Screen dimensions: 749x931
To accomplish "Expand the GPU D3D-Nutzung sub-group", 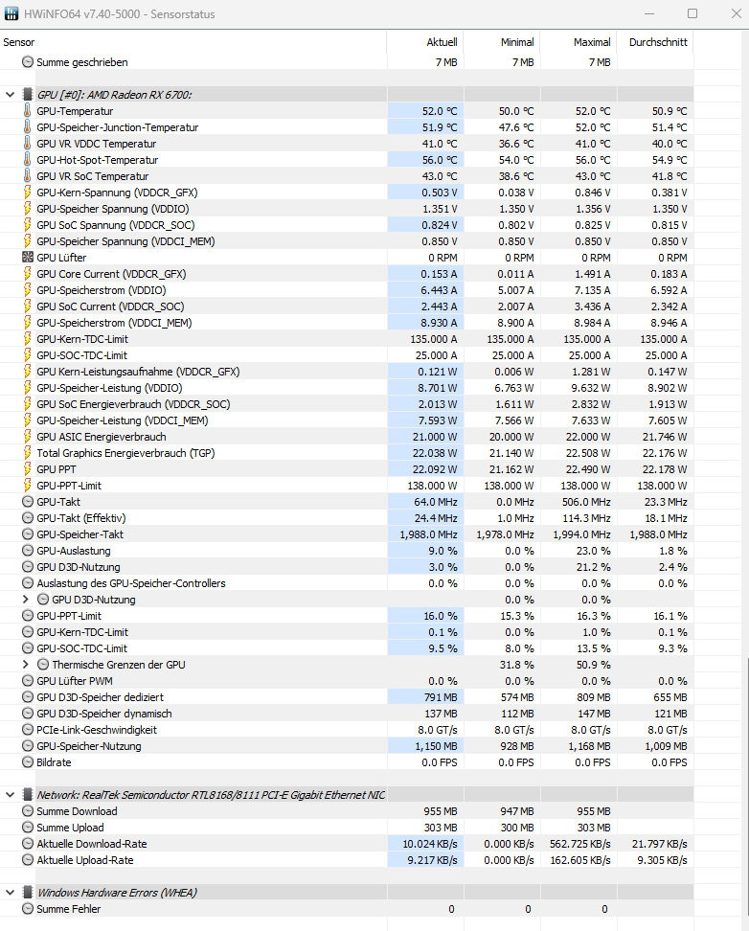I will (26, 600).
